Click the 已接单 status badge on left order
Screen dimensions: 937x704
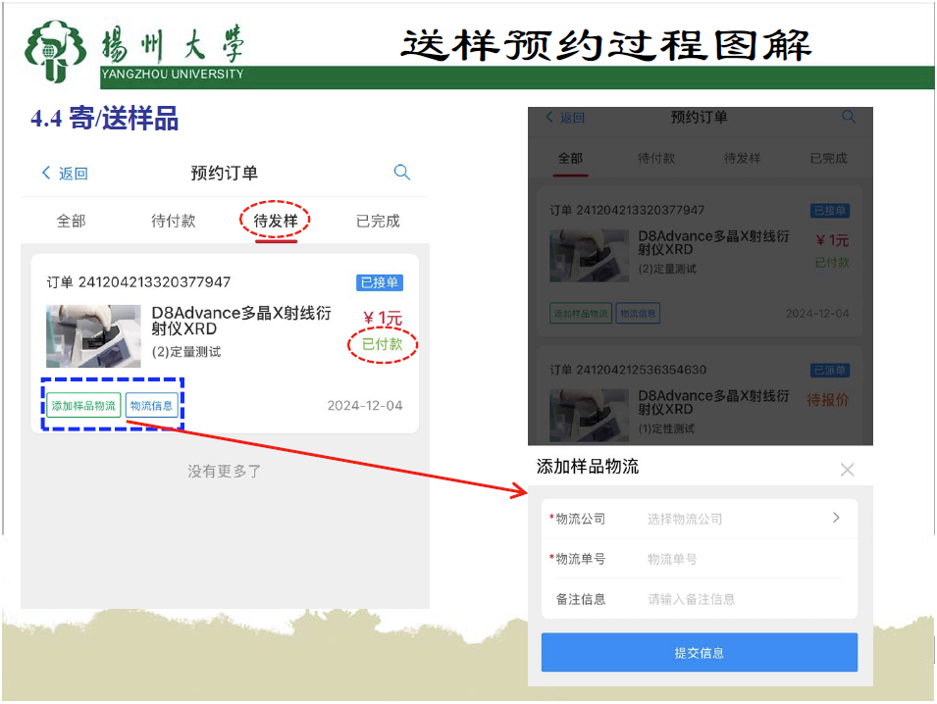380,282
